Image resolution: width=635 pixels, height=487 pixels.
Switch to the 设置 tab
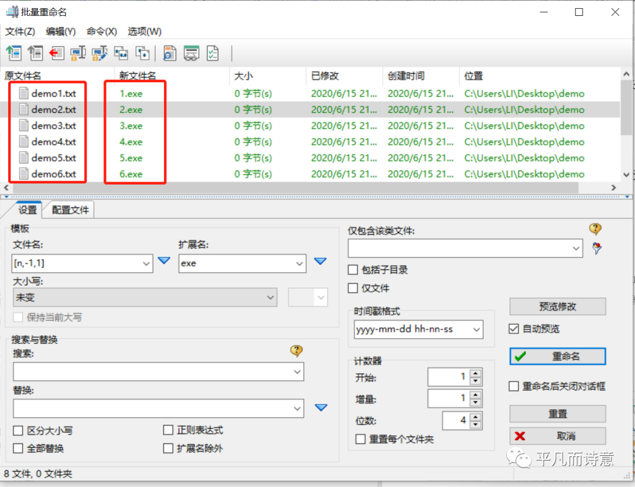(27, 210)
